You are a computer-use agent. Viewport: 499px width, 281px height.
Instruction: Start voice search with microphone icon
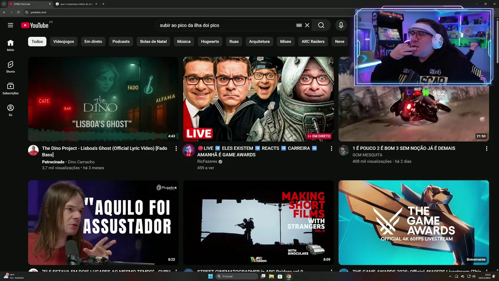[341, 25]
